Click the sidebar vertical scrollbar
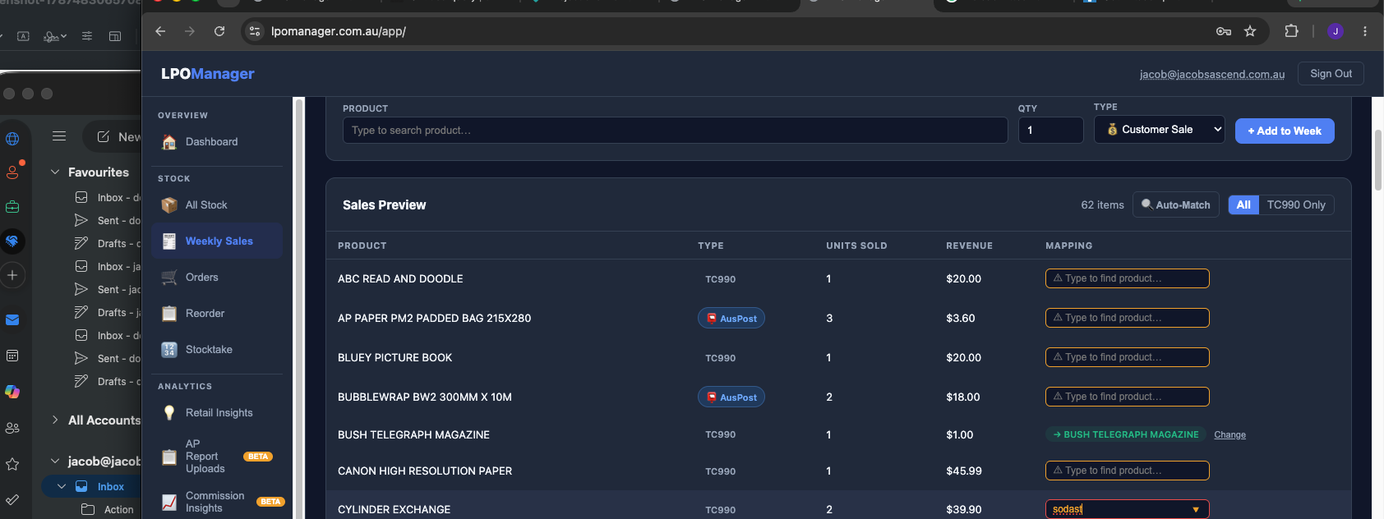Image resolution: width=1384 pixels, height=519 pixels. (299, 308)
